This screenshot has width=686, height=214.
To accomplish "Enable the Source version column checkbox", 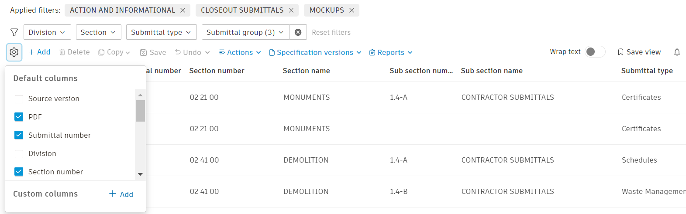I will [19, 99].
